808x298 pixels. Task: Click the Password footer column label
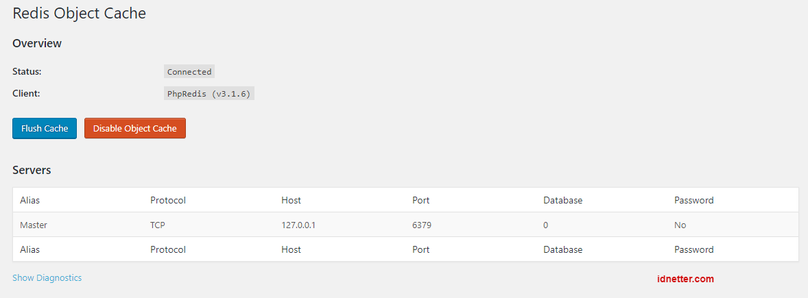pyautogui.click(x=693, y=249)
